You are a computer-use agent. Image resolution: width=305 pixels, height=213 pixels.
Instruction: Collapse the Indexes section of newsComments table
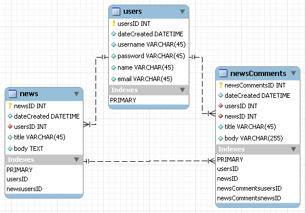(x=293, y=149)
